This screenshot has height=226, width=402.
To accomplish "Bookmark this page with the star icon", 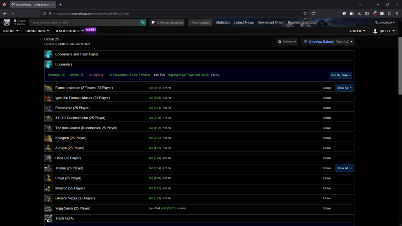I will (305, 13).
